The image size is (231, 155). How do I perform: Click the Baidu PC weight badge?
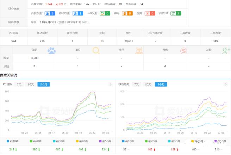[50, 13]
